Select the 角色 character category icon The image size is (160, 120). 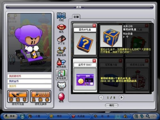point(61,28)
